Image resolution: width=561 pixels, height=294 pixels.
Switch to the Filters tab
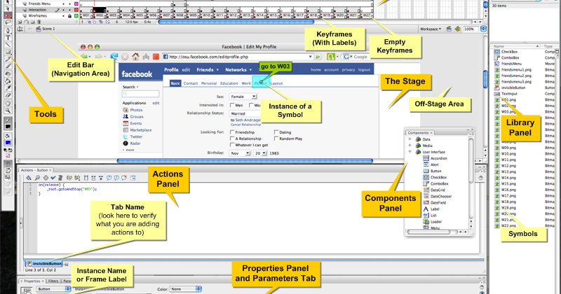point(53,281)
